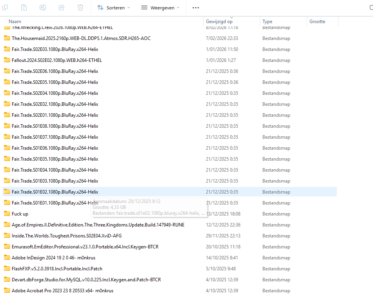
Task: Click the date 12/12/2025 22:36
Action: (x=223, y=225)
